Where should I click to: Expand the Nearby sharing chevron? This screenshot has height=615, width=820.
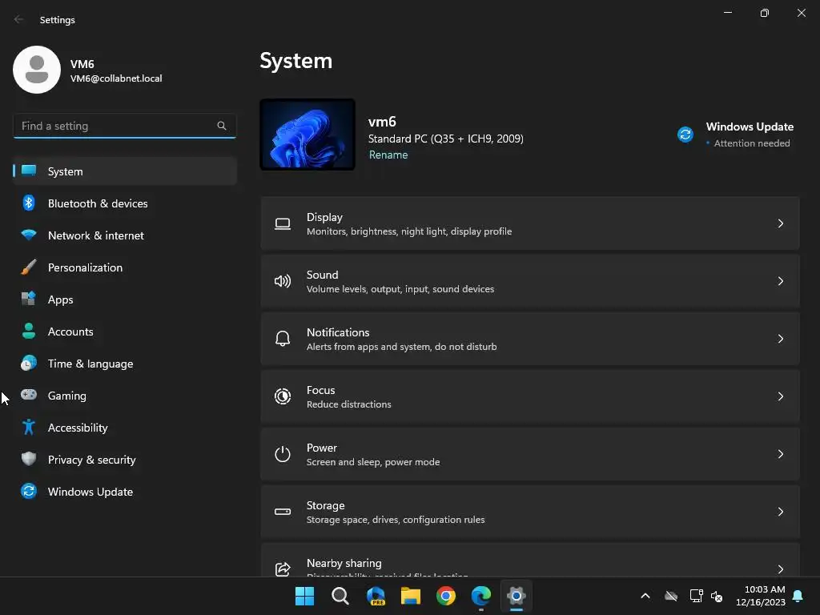(780, 569)
